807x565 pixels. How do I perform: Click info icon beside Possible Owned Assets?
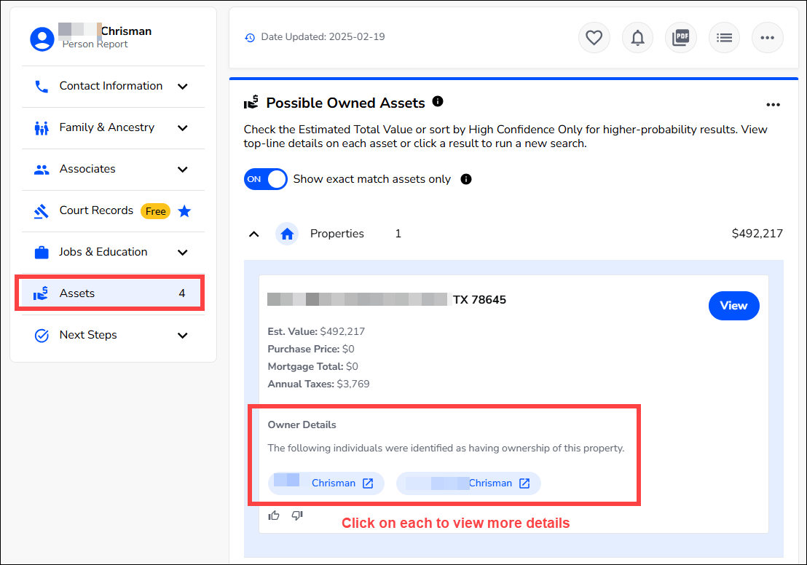[438, 101]
